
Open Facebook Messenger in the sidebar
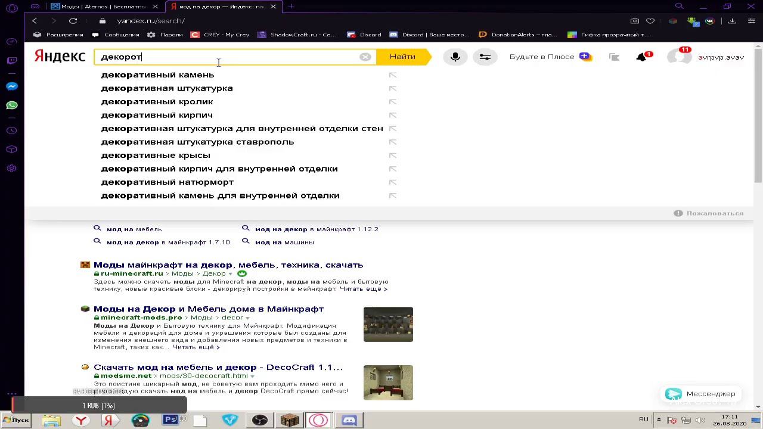(x=11, y=86)
